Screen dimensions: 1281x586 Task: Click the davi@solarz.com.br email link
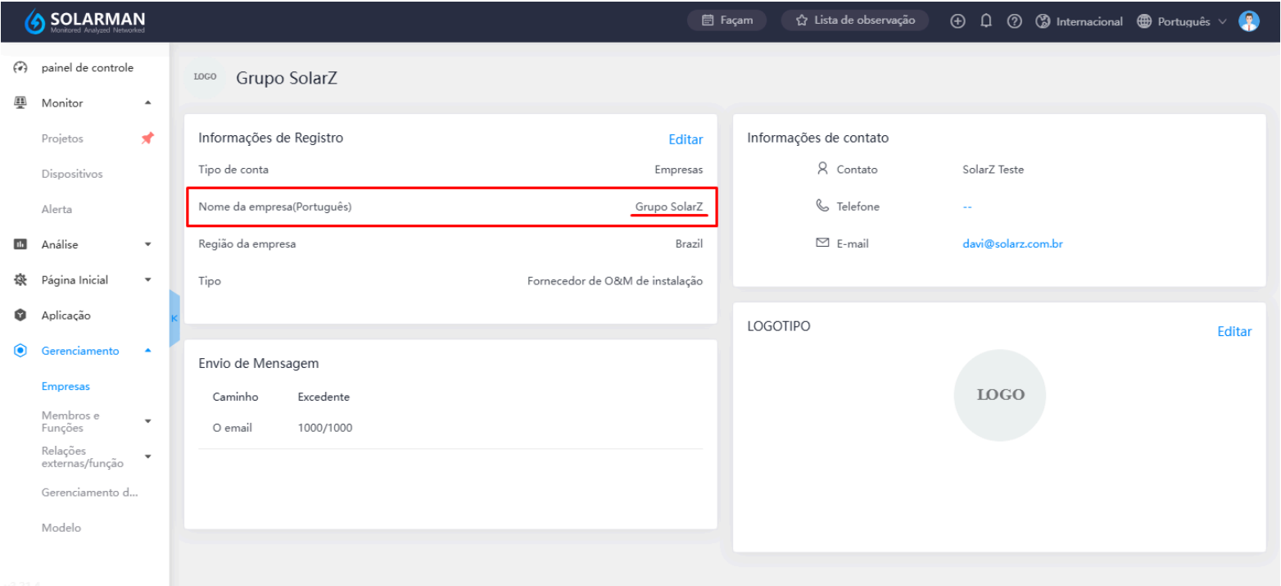1012,243
